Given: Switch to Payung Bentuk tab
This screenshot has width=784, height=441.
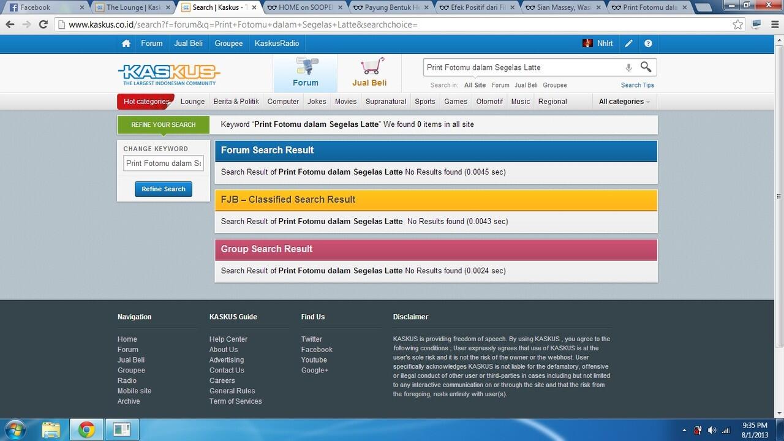Looking at the screenshot, I should [x=391, y=7].
